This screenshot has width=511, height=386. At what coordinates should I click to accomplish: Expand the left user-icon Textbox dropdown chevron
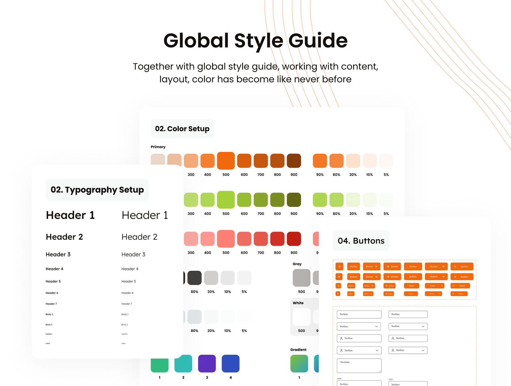click(x=377, y=350)
